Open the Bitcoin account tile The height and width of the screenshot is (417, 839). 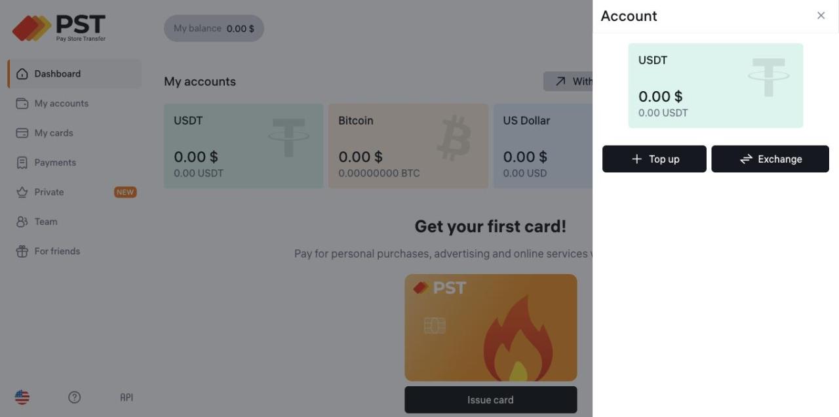coord(408,146)
